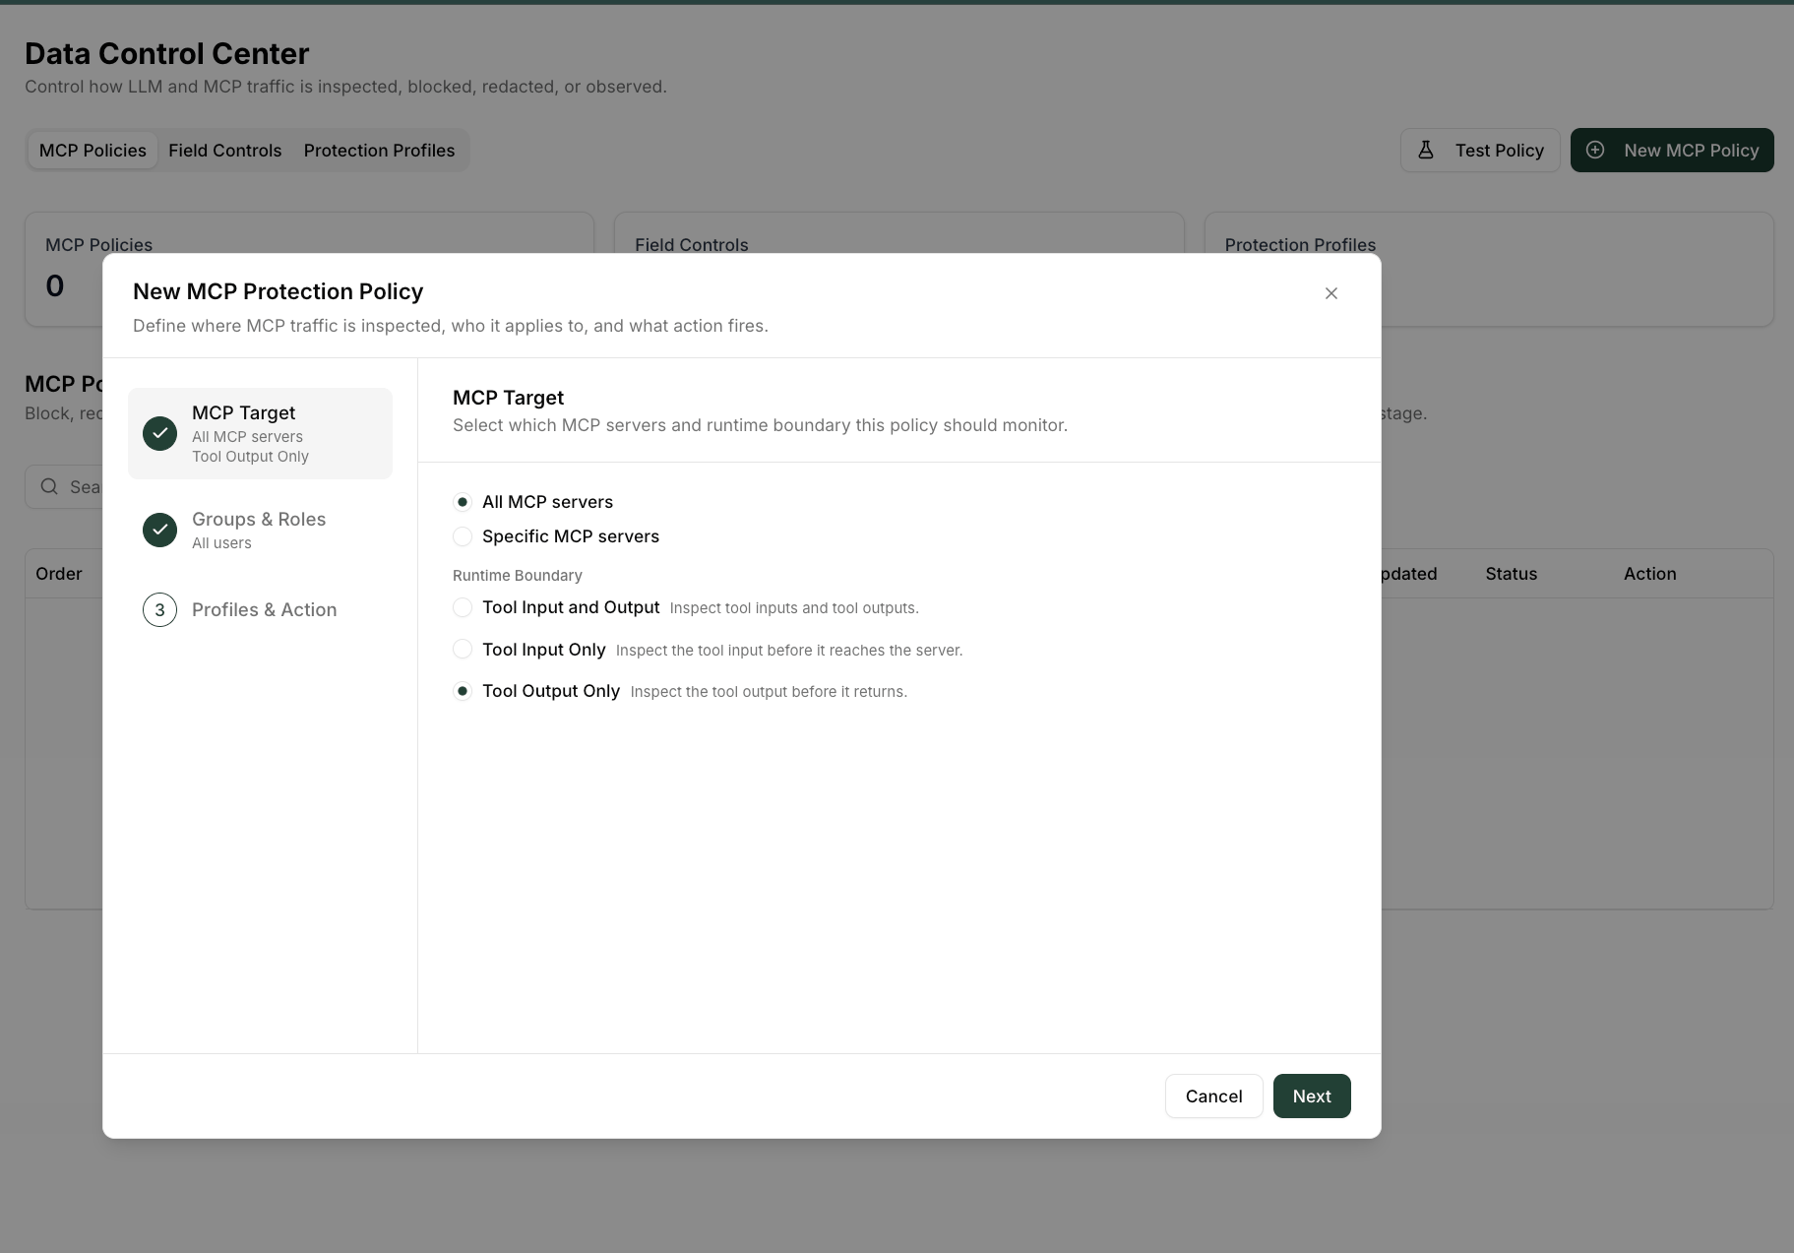Click the search magnifier icon
The width and height of the screenshot is (1794, 1253).
[x=49, y=486]
